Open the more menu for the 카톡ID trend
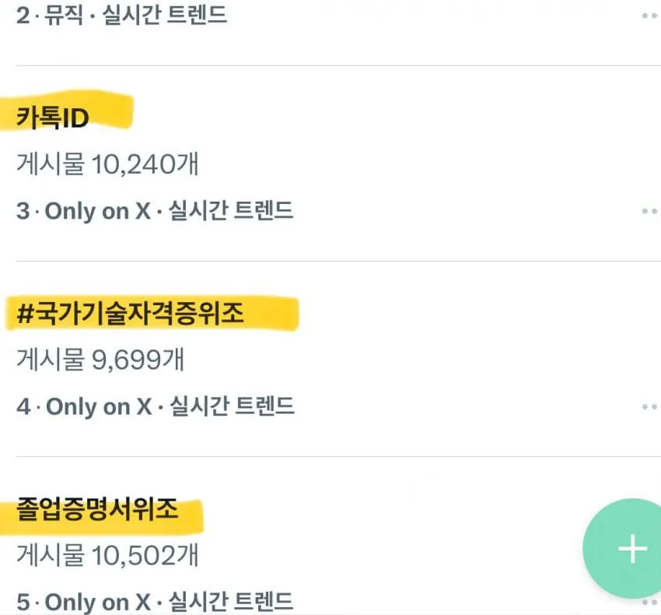Viewport: 661px width, 615px height. point(651,210)
